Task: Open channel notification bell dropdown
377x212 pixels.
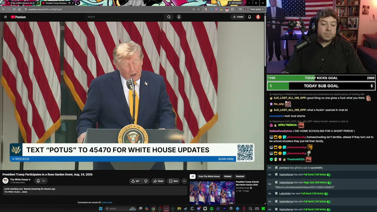Action: [x=41, y=181]
